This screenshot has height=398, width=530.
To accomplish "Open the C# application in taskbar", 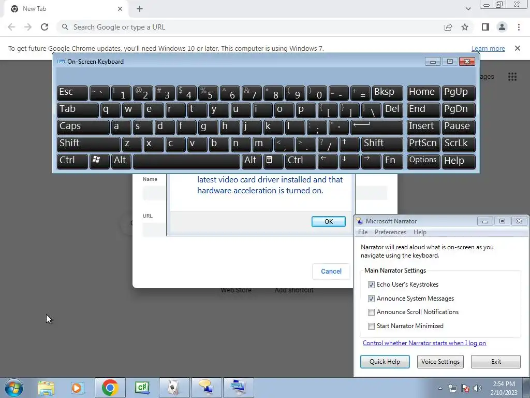I will click(142, 388).
